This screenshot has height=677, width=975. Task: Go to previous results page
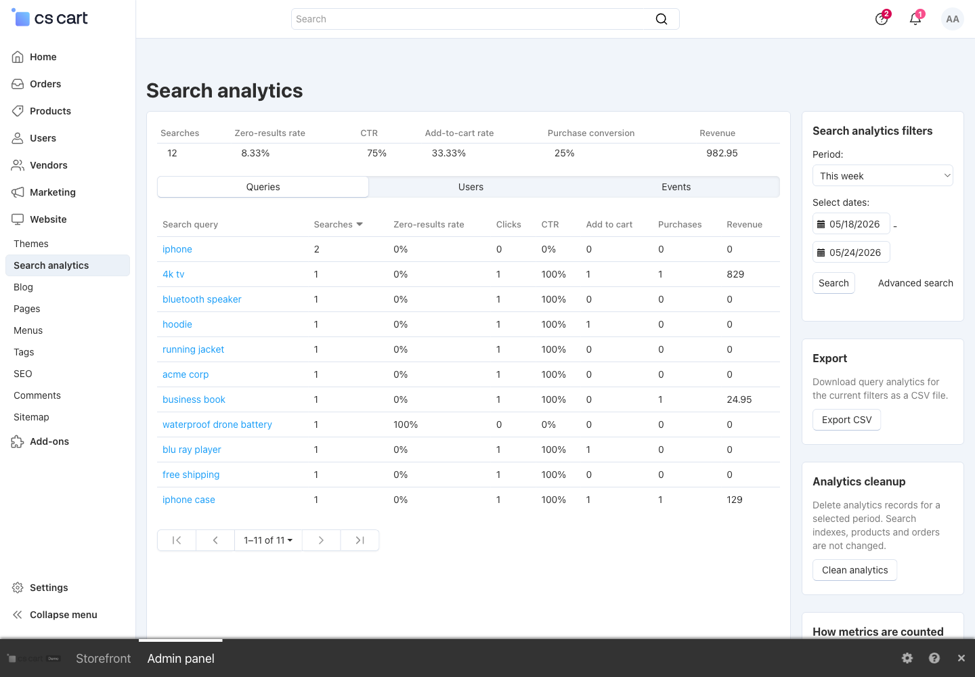click(x=215, y=540)
